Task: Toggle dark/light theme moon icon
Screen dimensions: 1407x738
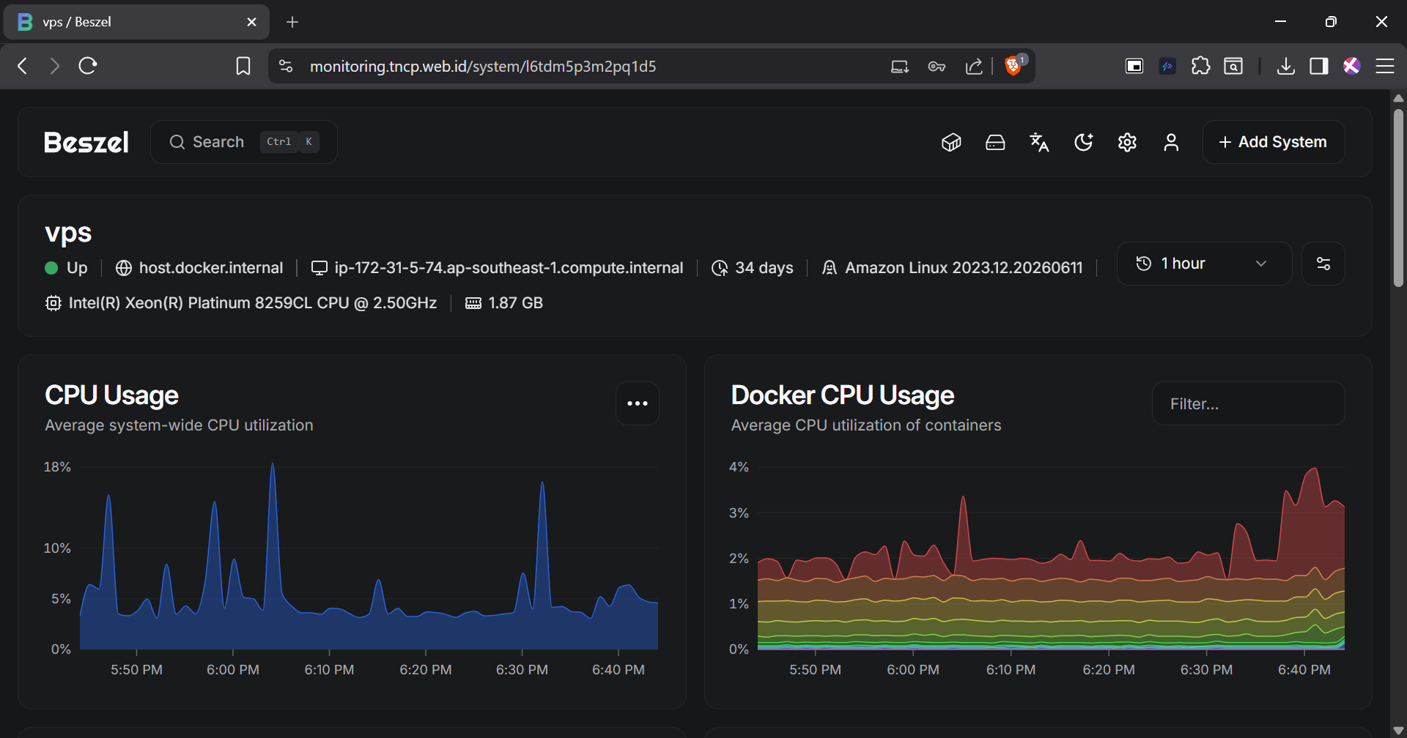Action: pos(1083,142)
